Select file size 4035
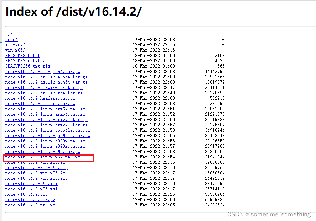316x221 pixels. 220,61
